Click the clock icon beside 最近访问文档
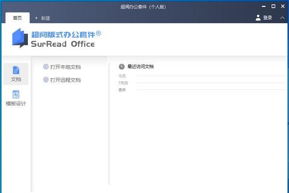Viewport: 289px width, 193px height. click(121, 67)
